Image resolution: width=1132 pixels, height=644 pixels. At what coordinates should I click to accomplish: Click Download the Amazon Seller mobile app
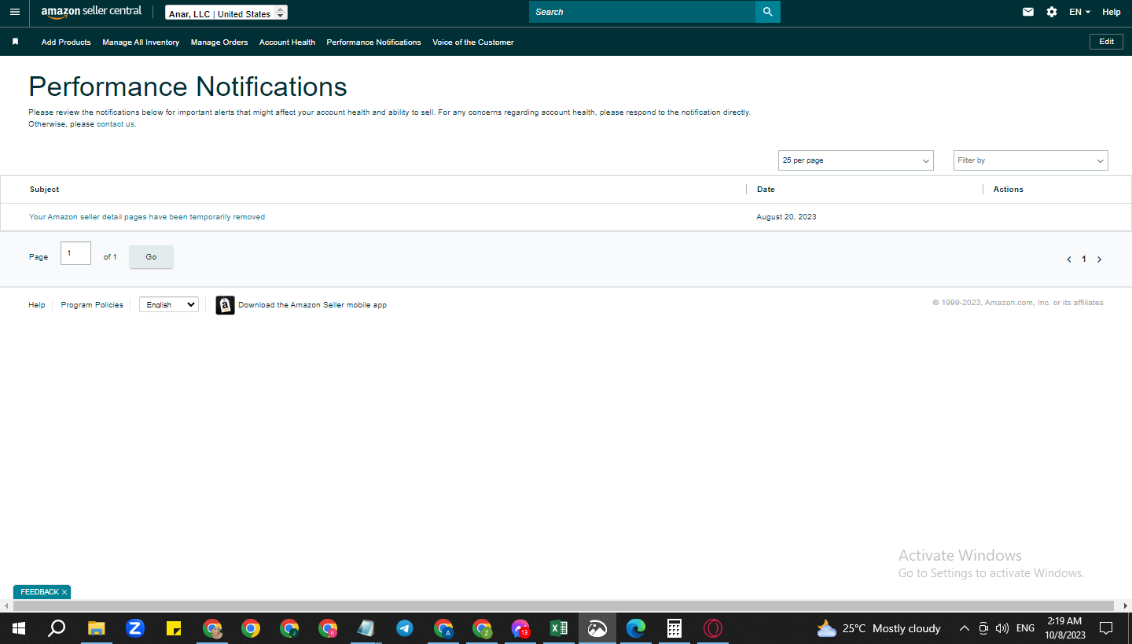312,305
